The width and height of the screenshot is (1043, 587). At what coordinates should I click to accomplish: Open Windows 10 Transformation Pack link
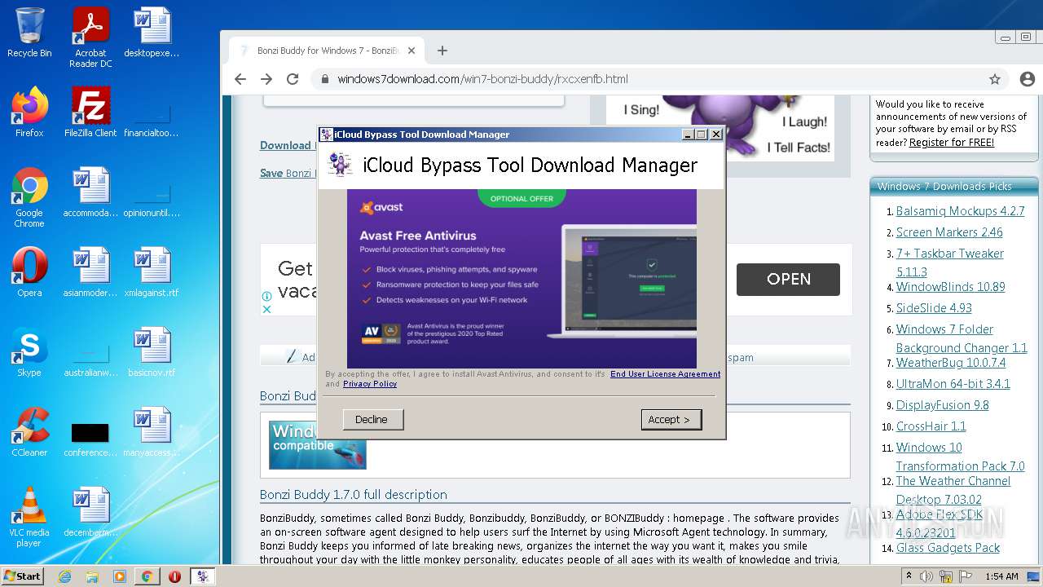[961, 457]
